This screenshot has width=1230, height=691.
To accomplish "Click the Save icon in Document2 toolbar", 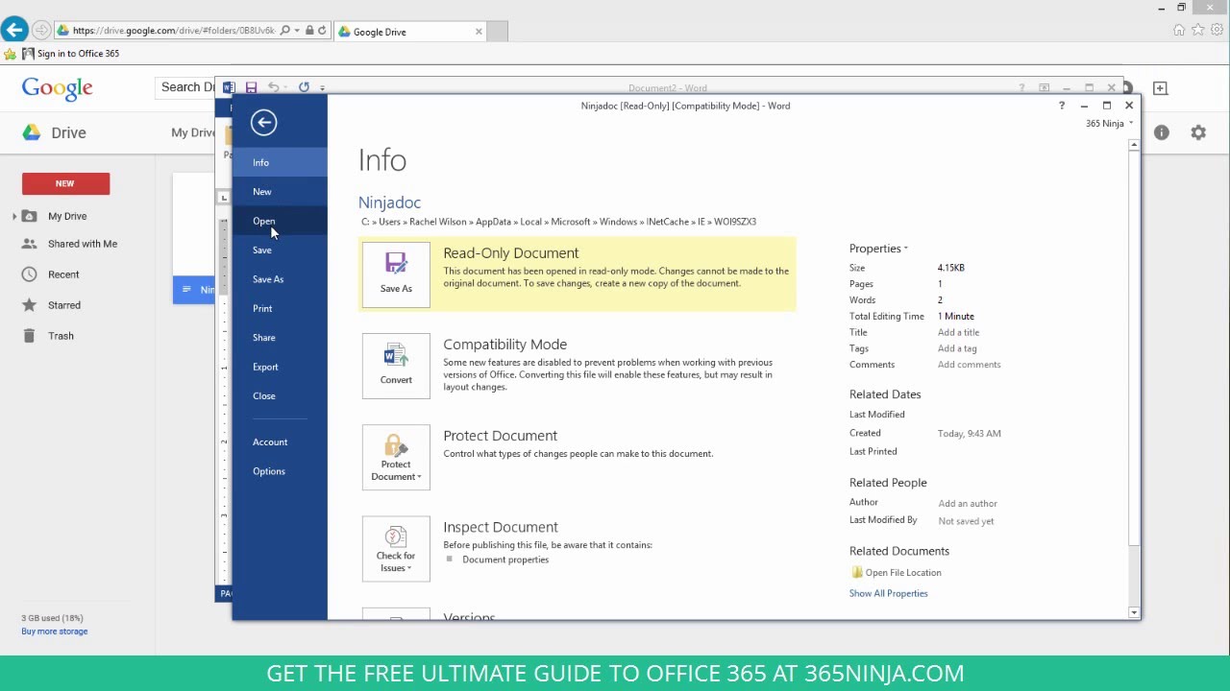I will click(x=251, y=87).
